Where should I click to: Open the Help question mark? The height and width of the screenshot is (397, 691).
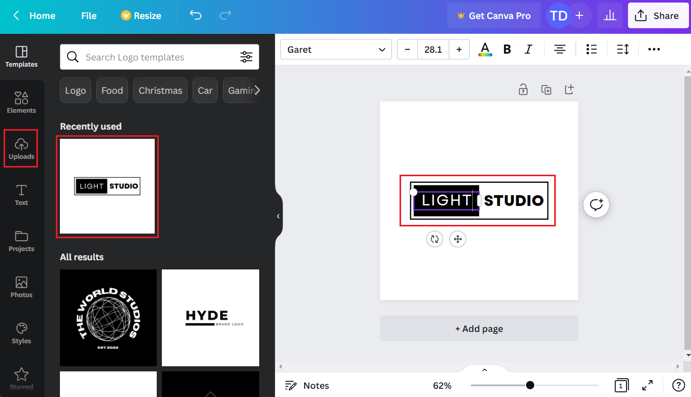[x=678, y=385]
